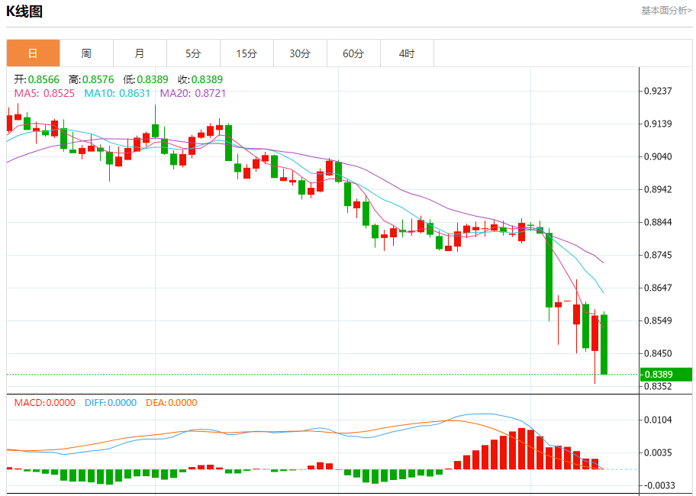Click the DEA:0.0000 indicator label
The image size is (696, 496).
click(x=172, y=403)
